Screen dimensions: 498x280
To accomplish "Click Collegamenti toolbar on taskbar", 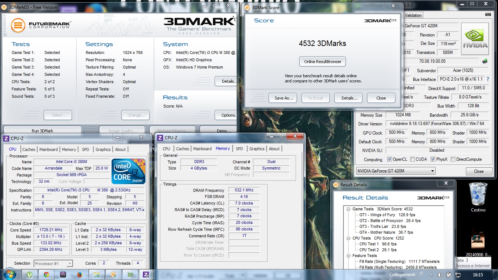I will pyautogui.click(x=402, y=275).
